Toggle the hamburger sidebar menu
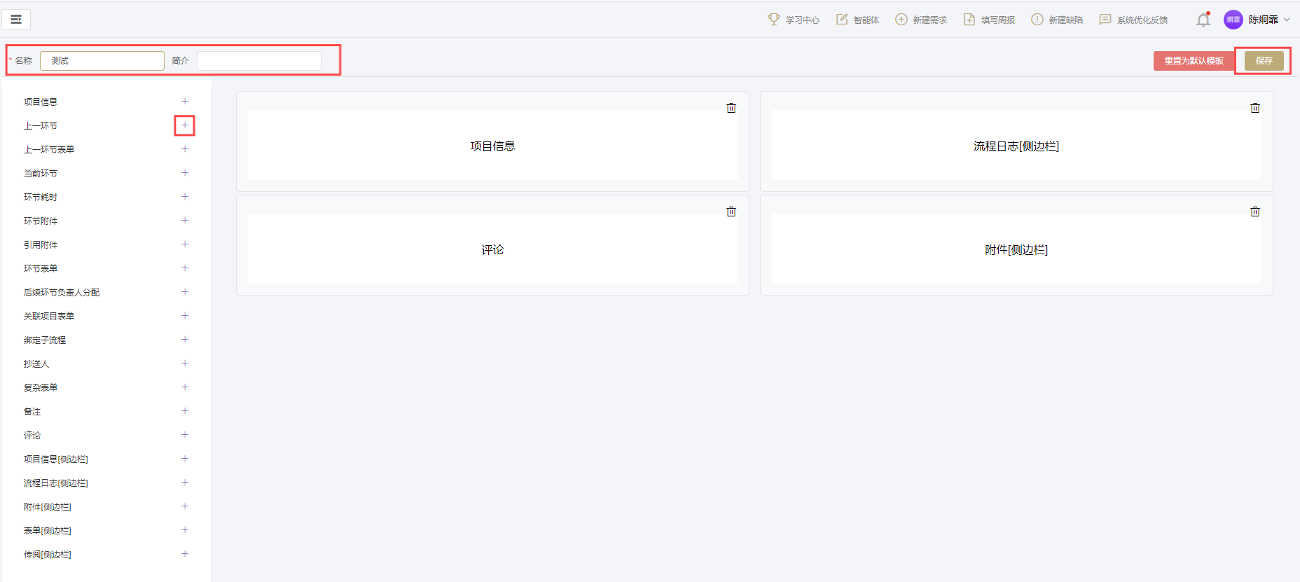This screenshot has width=1300, height=582. click(16, 19)
